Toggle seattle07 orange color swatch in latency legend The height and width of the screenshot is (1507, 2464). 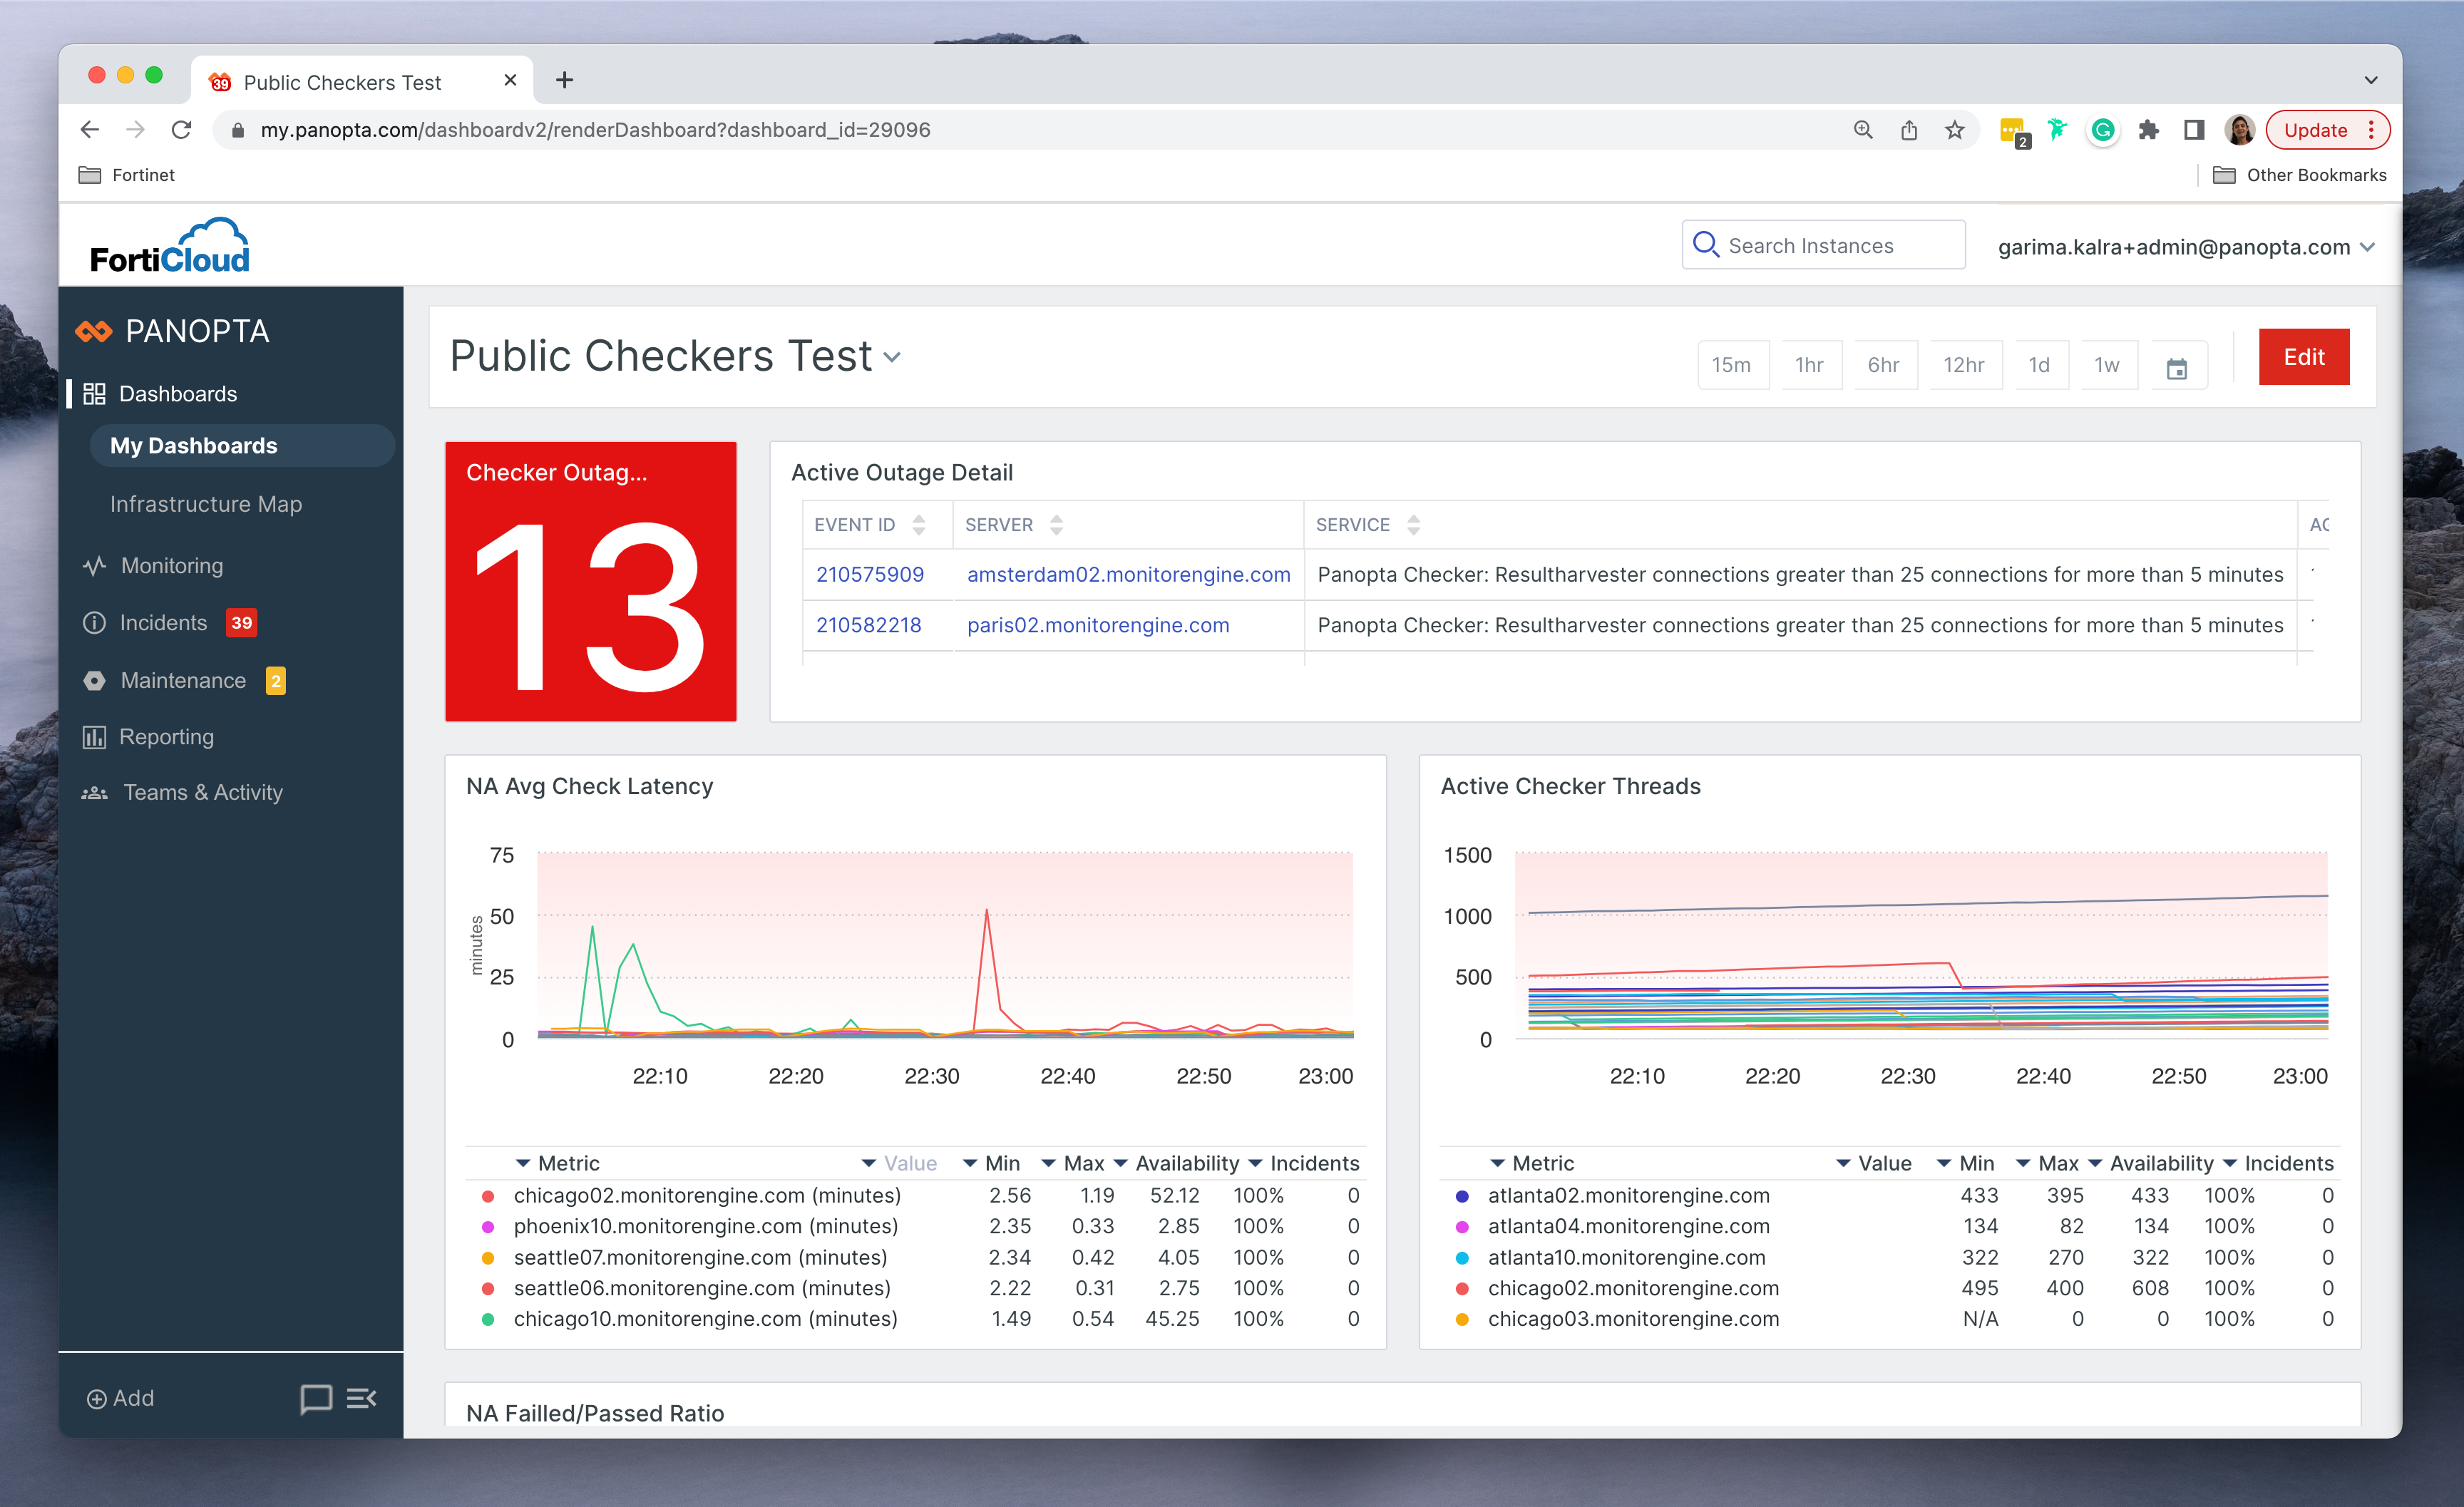click(488, 1257)
